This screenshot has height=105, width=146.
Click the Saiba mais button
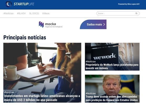[93, 24]
